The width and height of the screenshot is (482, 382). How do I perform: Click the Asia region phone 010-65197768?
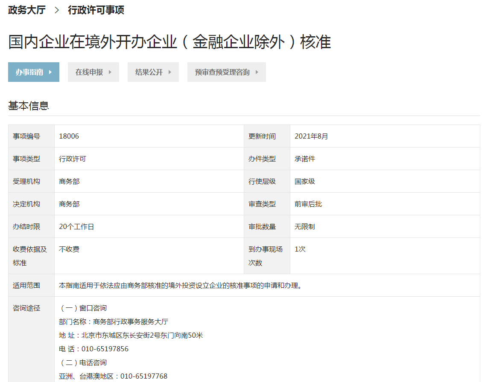click(144, 376)
